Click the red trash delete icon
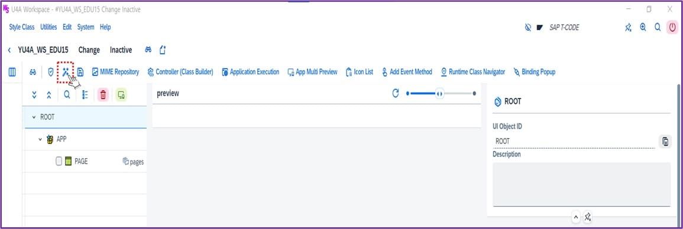 tap(103, 95)
